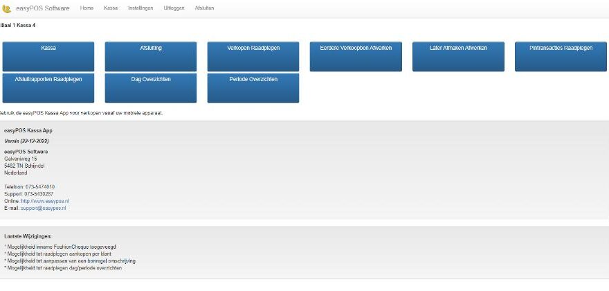The height and width of the screenshot is (291, 609).
Task: Click the dag/periode overzichten change entry
Action: pyautogui.click(x=63, y=267)
